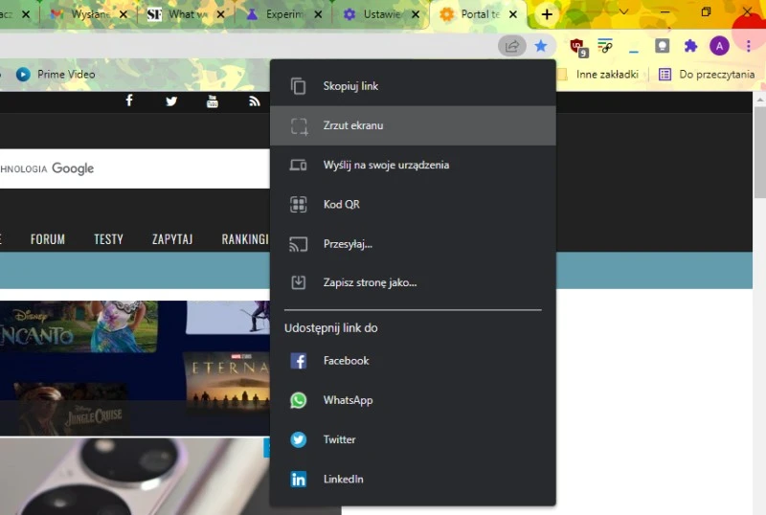
Task: Open the Eternals movie thumbnail
Action: click(227, 381)
